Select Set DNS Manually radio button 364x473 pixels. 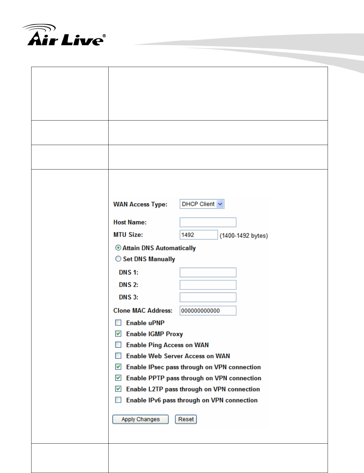pos(118,259)
